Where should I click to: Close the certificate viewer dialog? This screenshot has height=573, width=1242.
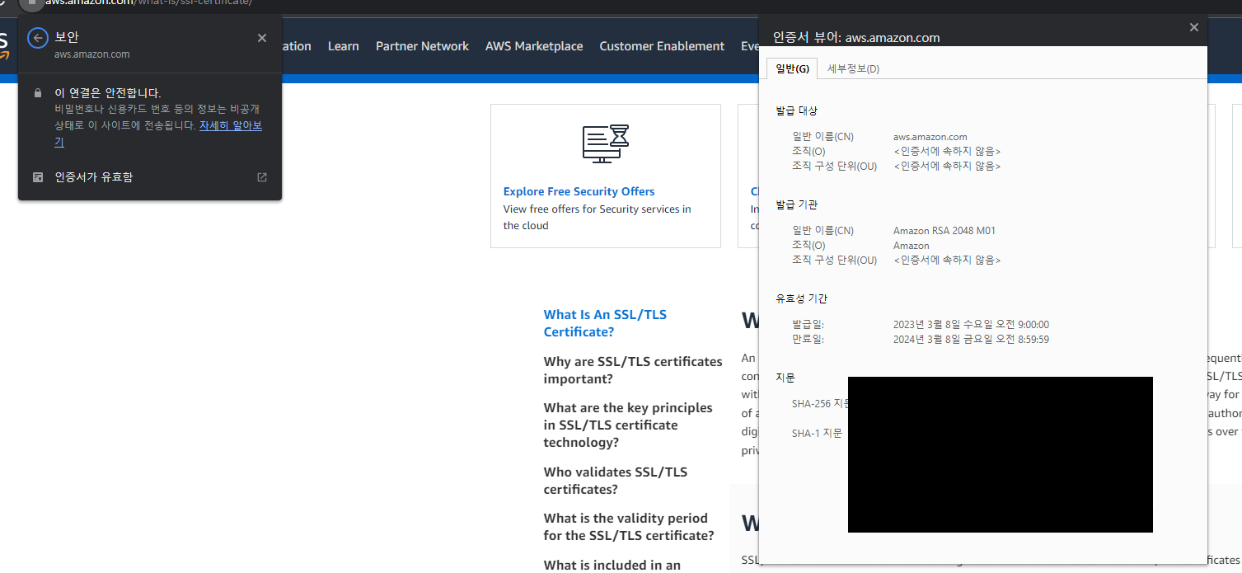(x=1194, y=27)
